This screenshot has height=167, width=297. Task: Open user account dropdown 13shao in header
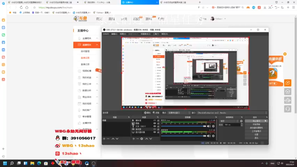click(x=218, y=19)
